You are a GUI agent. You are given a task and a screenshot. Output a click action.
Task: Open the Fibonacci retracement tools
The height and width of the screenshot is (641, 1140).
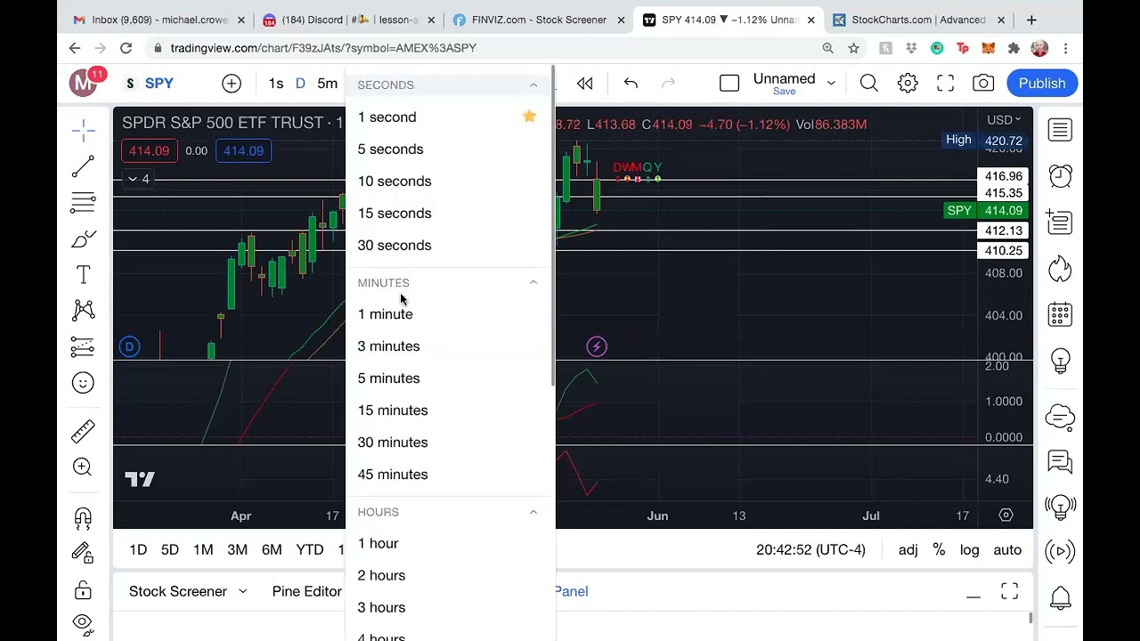83,203
